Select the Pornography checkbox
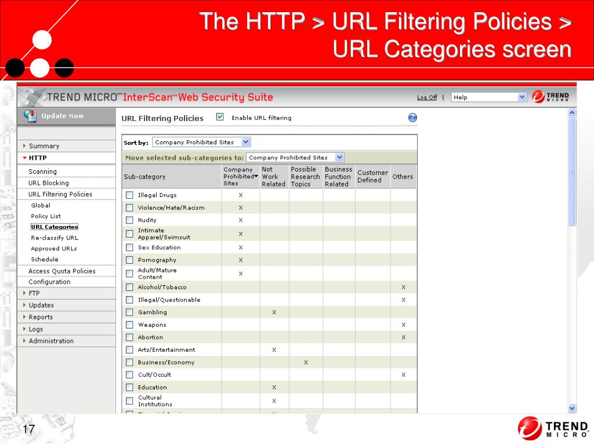The height and width of the screenshot is (445, 594). [x=129, y=260]
